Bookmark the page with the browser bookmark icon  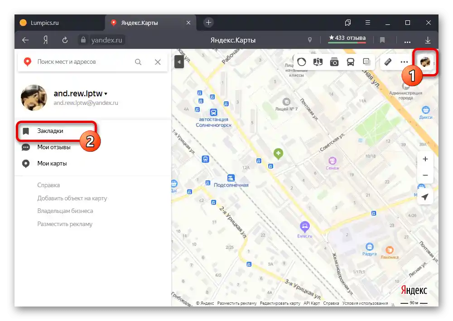[x=382, y=40]
